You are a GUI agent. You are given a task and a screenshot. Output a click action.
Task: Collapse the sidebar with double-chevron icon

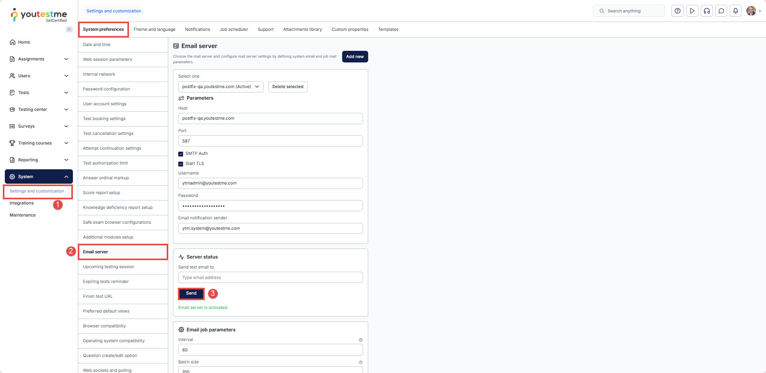[x=69, y=29]
